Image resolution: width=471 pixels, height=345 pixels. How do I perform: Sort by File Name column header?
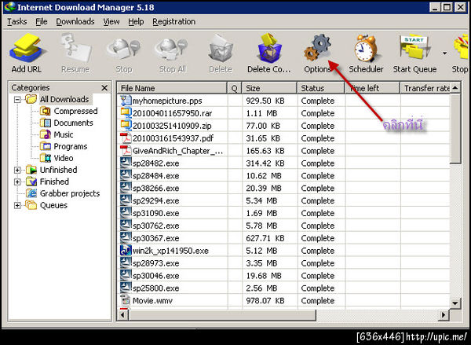point(172,88)
